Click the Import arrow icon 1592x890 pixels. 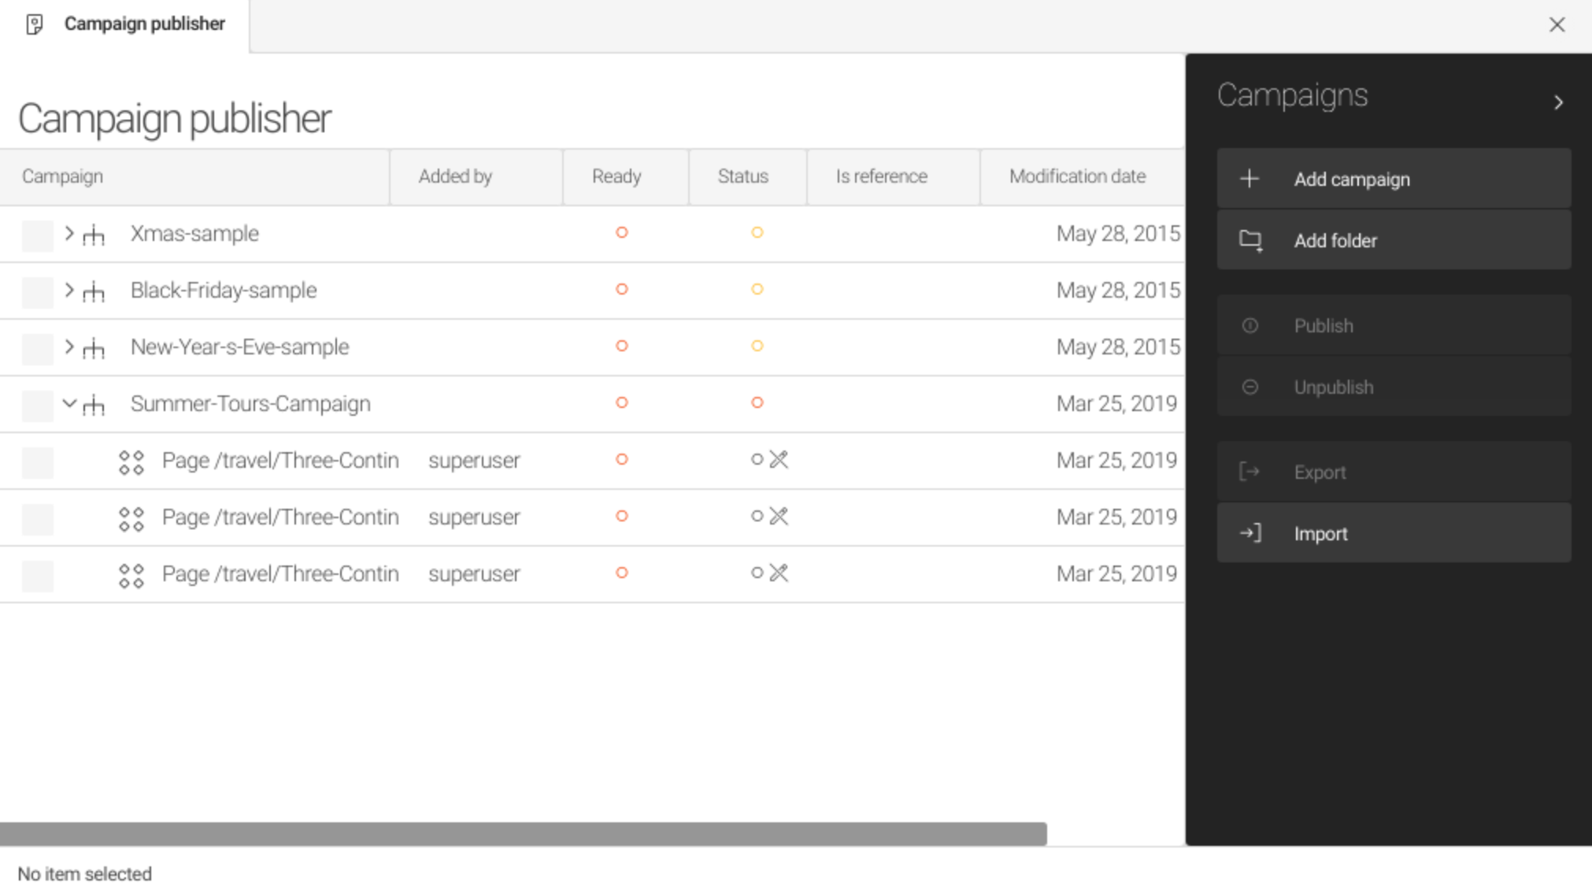(1250, 533)
